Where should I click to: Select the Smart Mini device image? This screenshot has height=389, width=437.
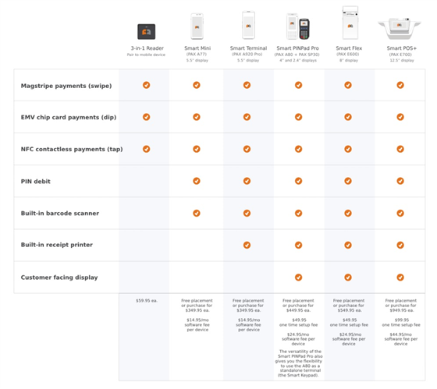point(197,27)
